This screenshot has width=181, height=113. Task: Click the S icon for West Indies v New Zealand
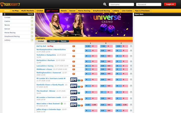point(82,105)
